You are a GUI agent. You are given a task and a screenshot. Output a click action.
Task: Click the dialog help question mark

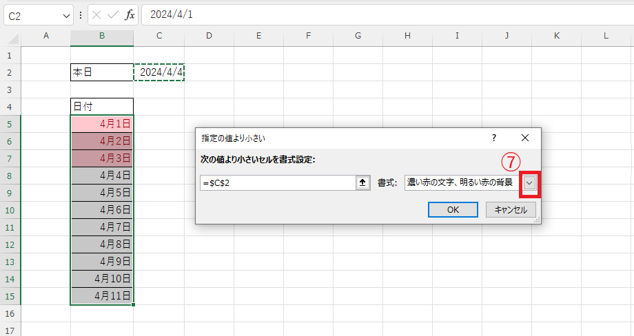click(493, 138)
